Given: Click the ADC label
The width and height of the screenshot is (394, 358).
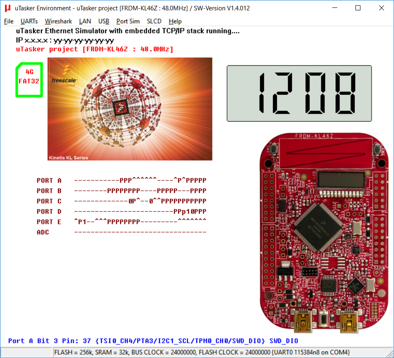Looking at the screenshot, I should point(43,232).
